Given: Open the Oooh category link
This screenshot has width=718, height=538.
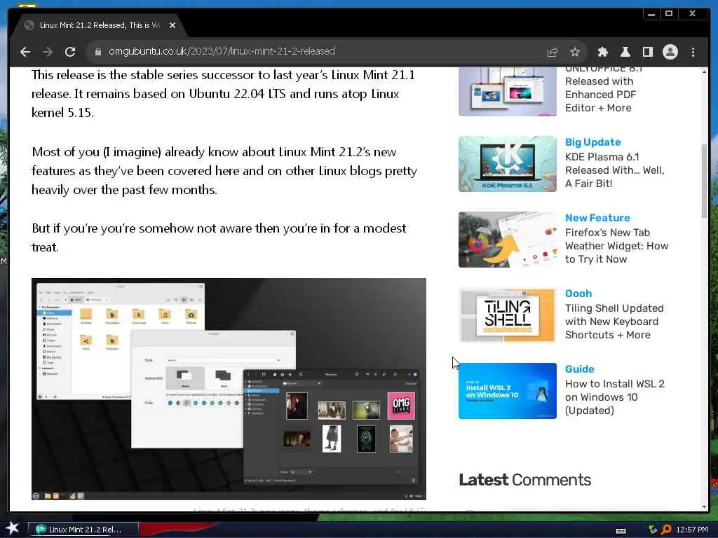Looking at the screenshot, I should (578, 294).
